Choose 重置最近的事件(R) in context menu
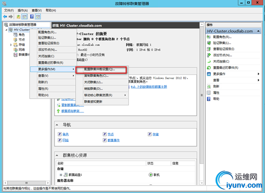This screenshot has width=265, height=193. 53,63
